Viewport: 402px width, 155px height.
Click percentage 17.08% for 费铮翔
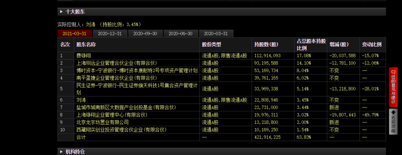[x=304, y=56]
